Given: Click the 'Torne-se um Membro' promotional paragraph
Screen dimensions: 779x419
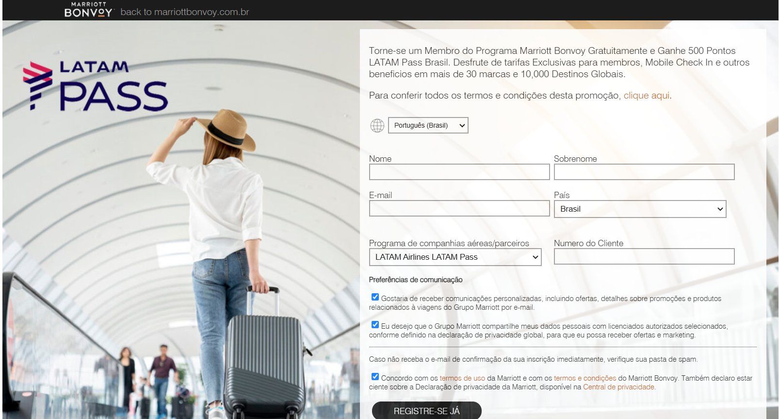Looking at the screenshot, I should click(559, 62).
